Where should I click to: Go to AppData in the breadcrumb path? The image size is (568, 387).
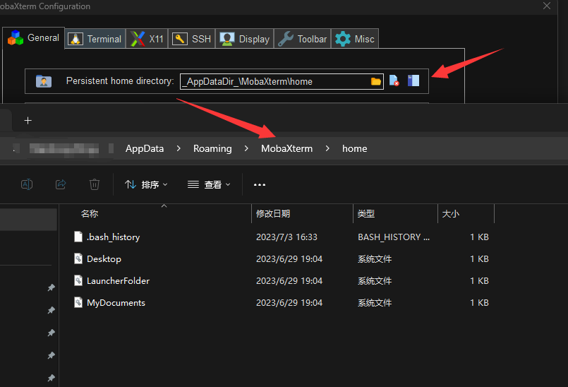tap(144, 148)
